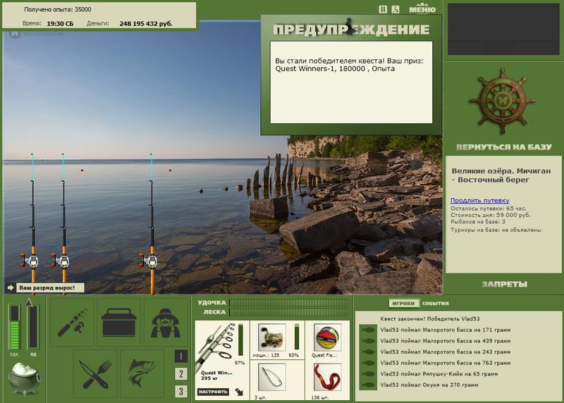
Task: Switch to the СОБЫТИЯ tab
Action: click(x=435, y=304)
